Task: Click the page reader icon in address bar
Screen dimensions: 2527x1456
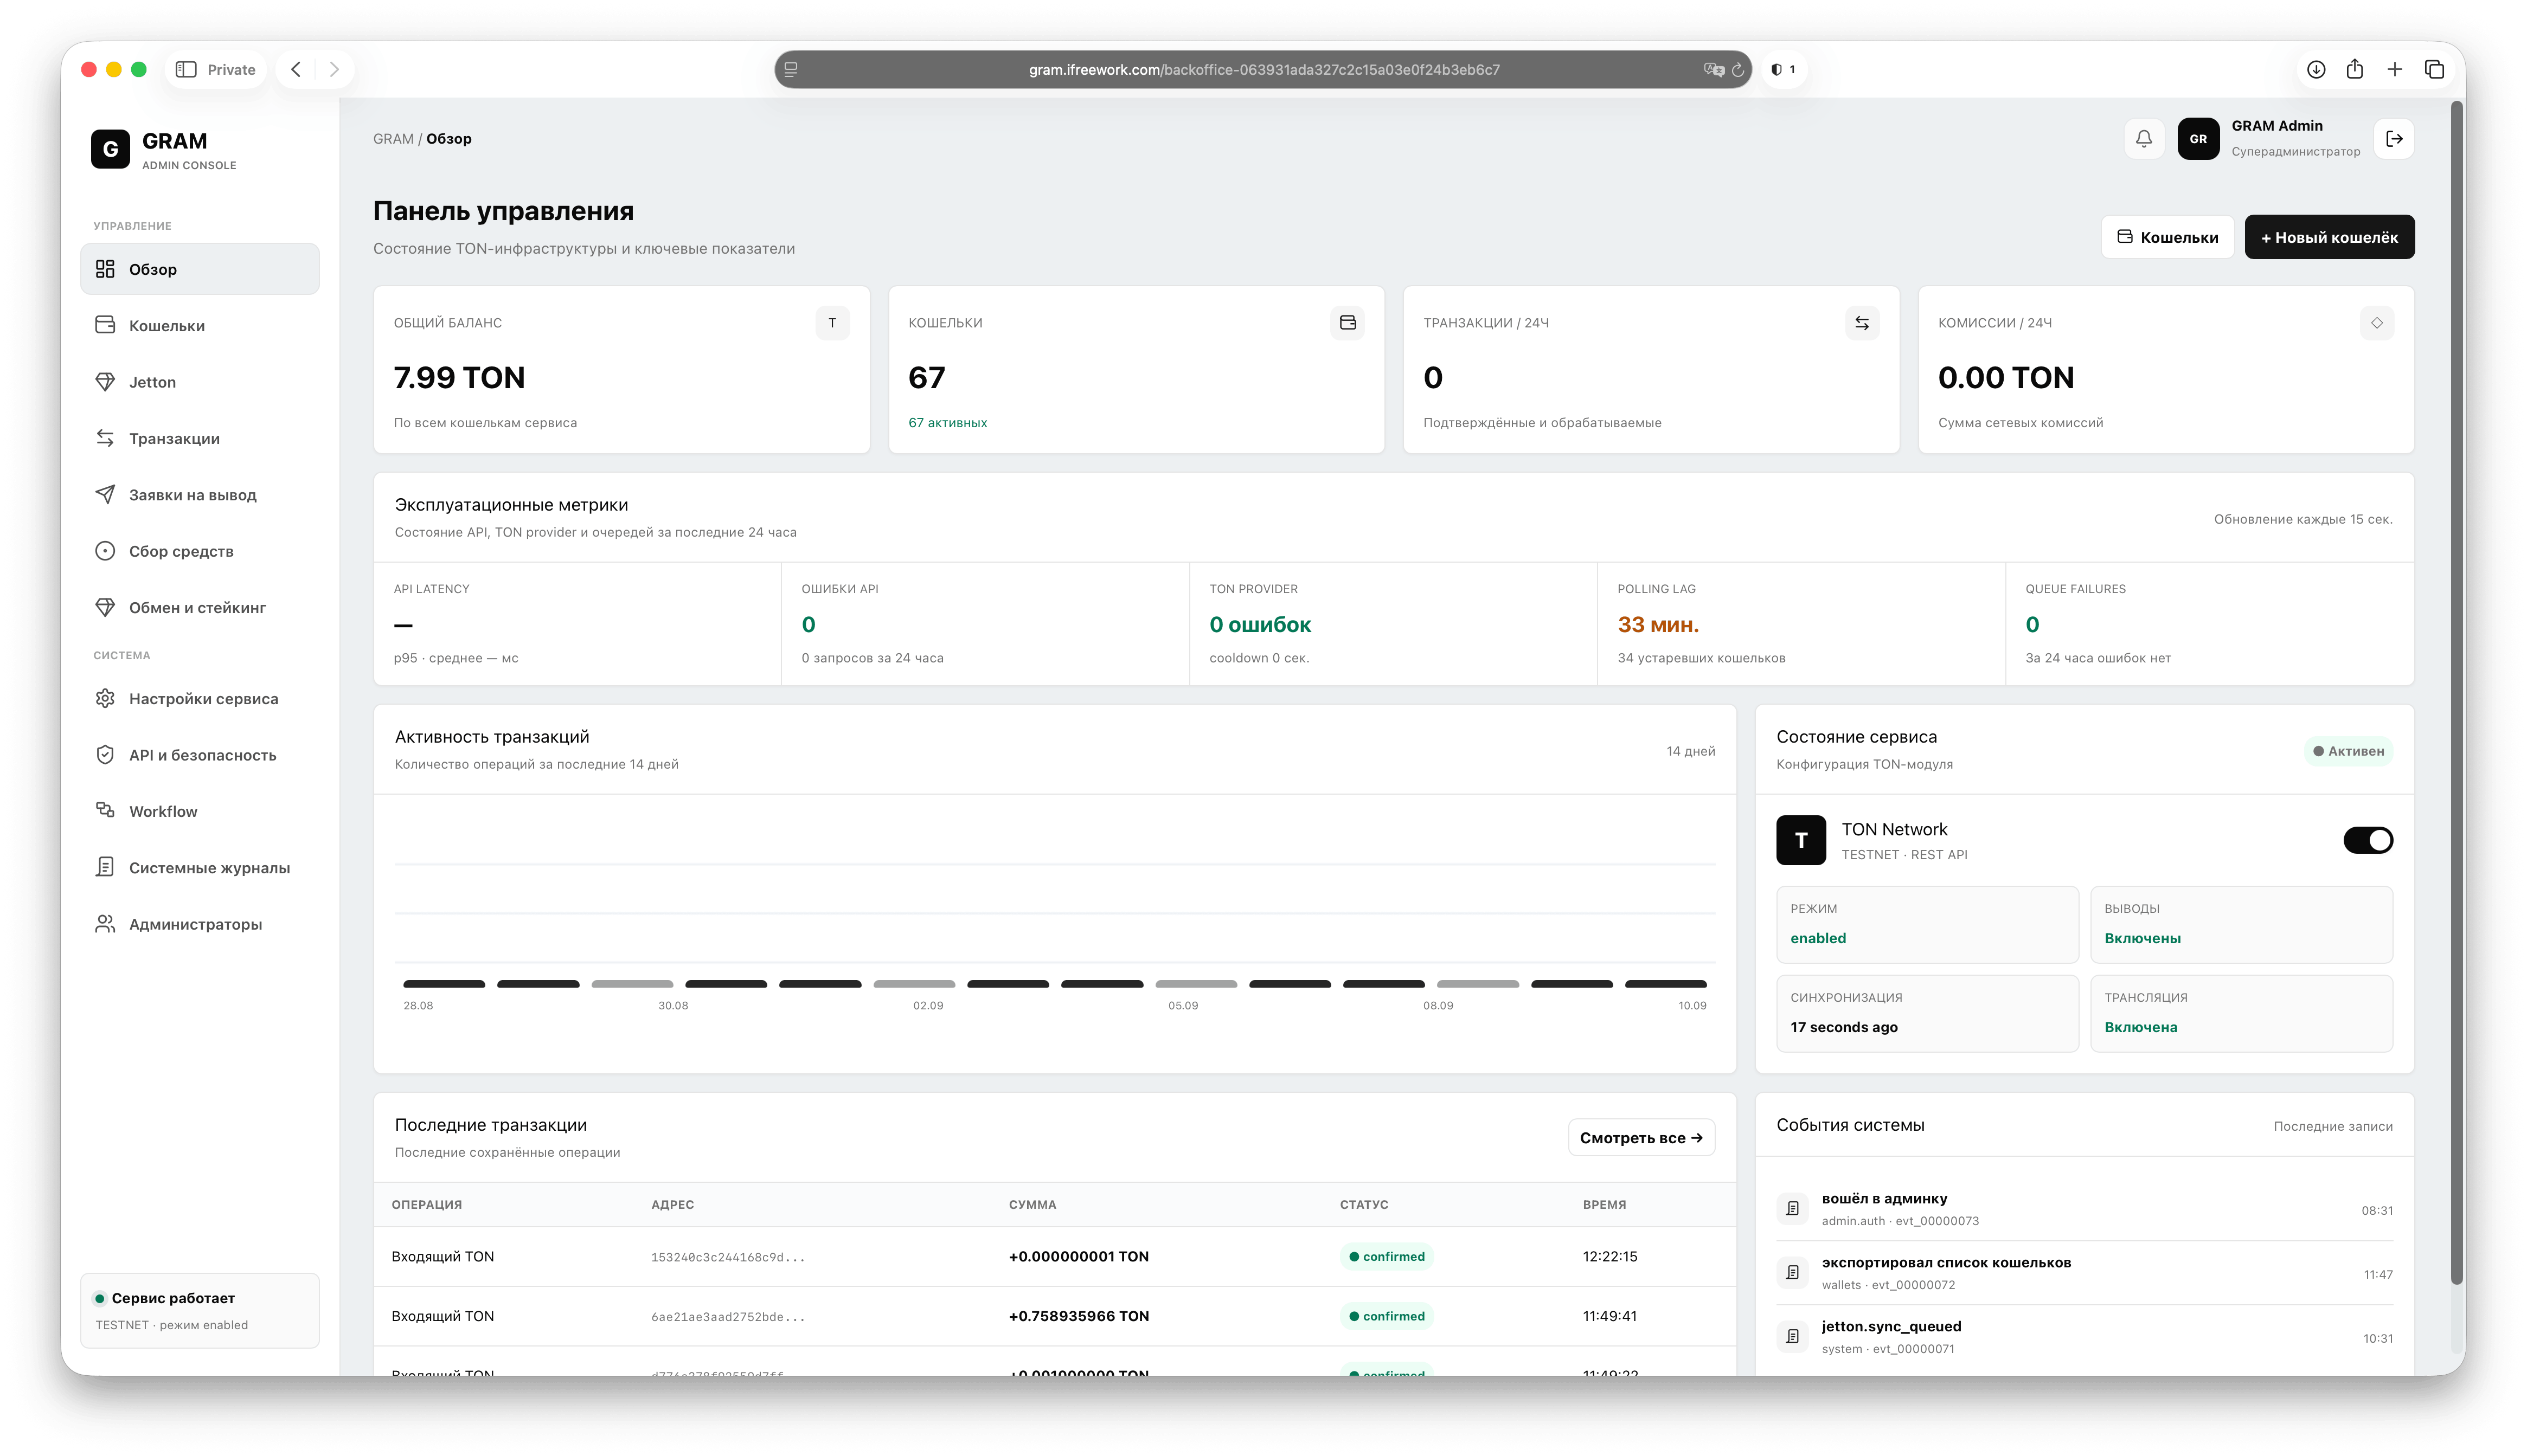Action: (790, 70)
